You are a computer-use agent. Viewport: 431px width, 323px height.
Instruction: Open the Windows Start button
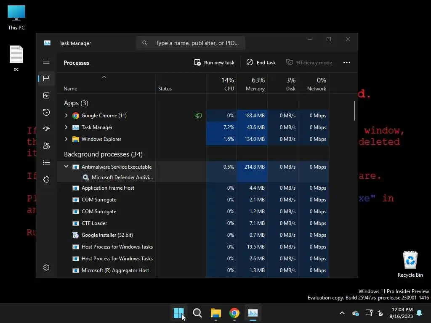178,312
